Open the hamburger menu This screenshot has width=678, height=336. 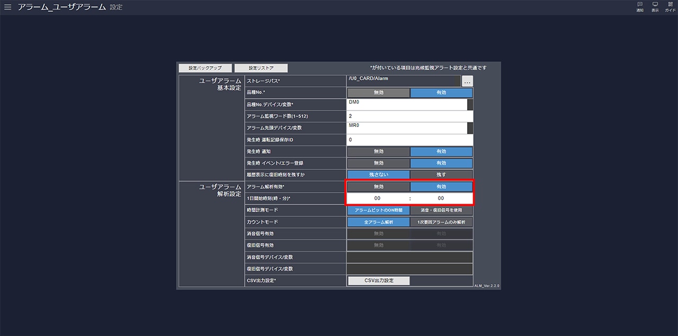[7, 7]
